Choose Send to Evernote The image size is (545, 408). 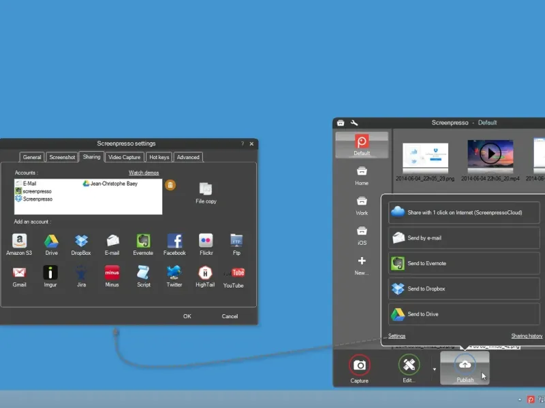tap(464, 263)
